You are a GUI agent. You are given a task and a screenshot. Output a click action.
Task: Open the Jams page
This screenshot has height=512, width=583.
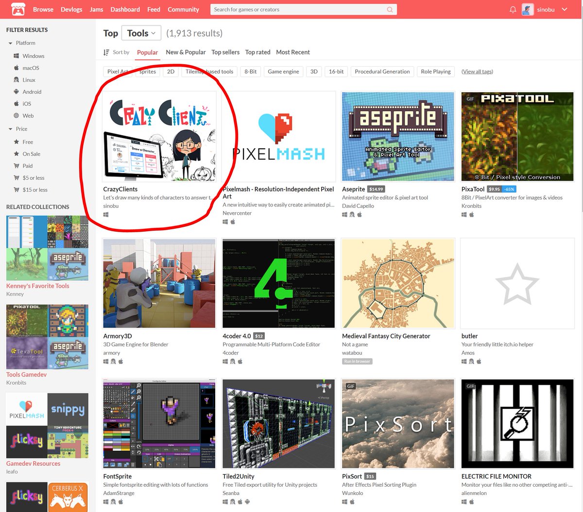click(x=96, y=9)
